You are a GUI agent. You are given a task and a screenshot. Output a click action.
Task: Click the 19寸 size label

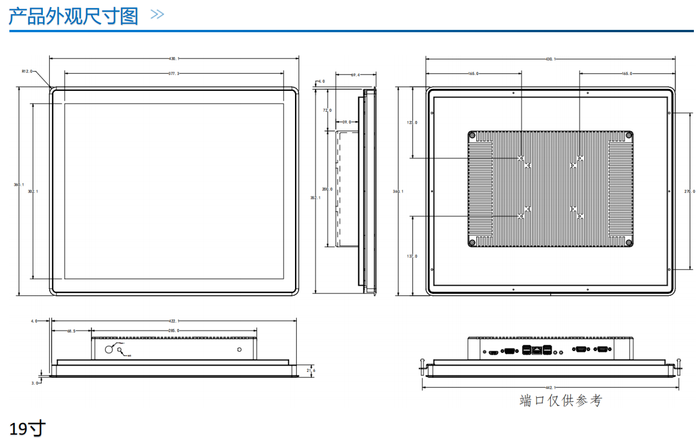28,428
